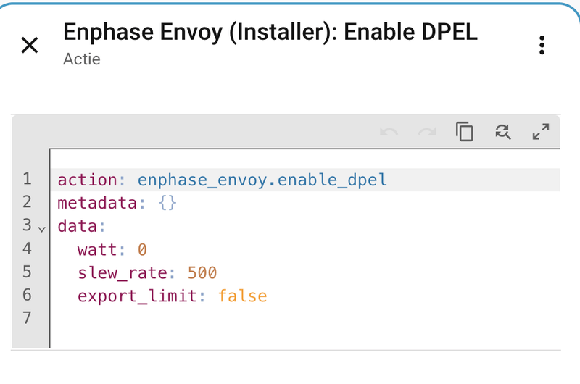Click the slew_rate key text
The image size is (580, 384).
coord(123,272)
